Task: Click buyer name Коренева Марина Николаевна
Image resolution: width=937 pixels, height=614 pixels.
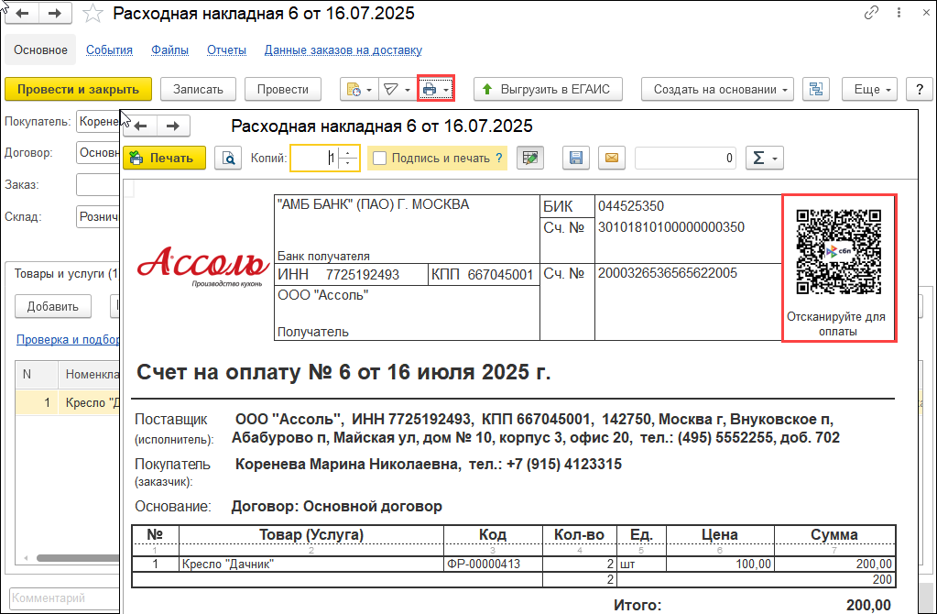Action: [x=348, y=464]
